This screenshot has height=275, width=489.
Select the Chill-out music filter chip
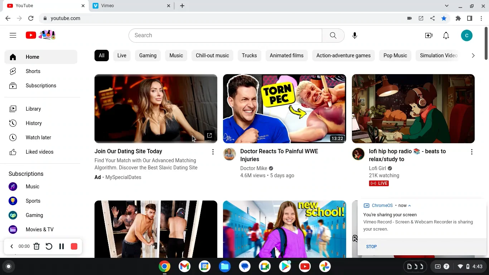click(212, 56)
